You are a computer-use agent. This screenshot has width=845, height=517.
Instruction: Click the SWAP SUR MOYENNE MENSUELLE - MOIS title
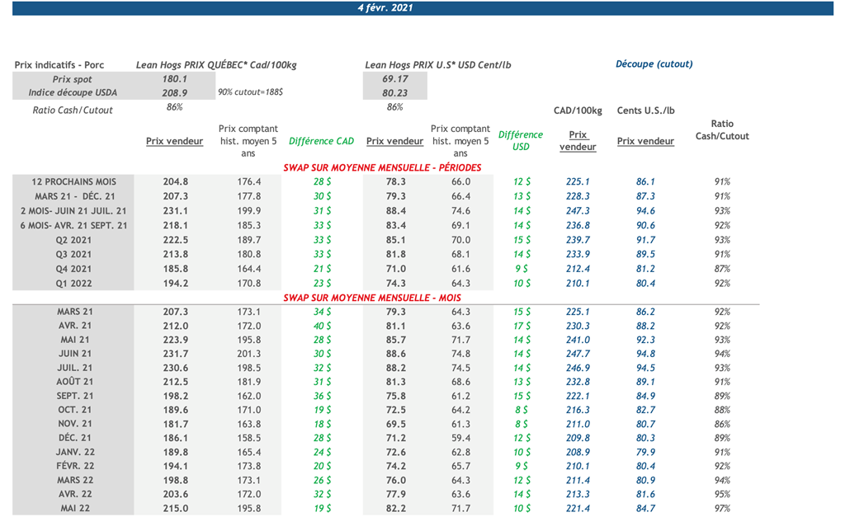(371, 298)
